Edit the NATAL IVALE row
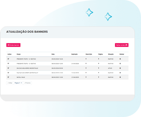The image size is (141, 117). coord(8,77)
